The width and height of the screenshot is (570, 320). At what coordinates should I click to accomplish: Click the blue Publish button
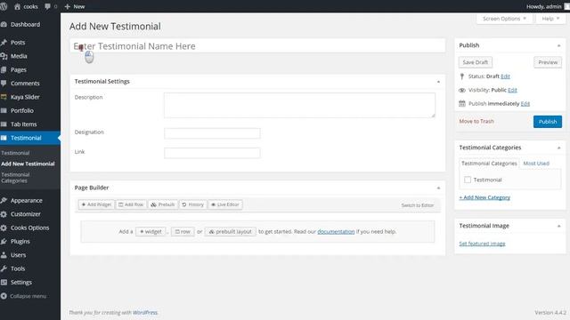click(548, 122)
